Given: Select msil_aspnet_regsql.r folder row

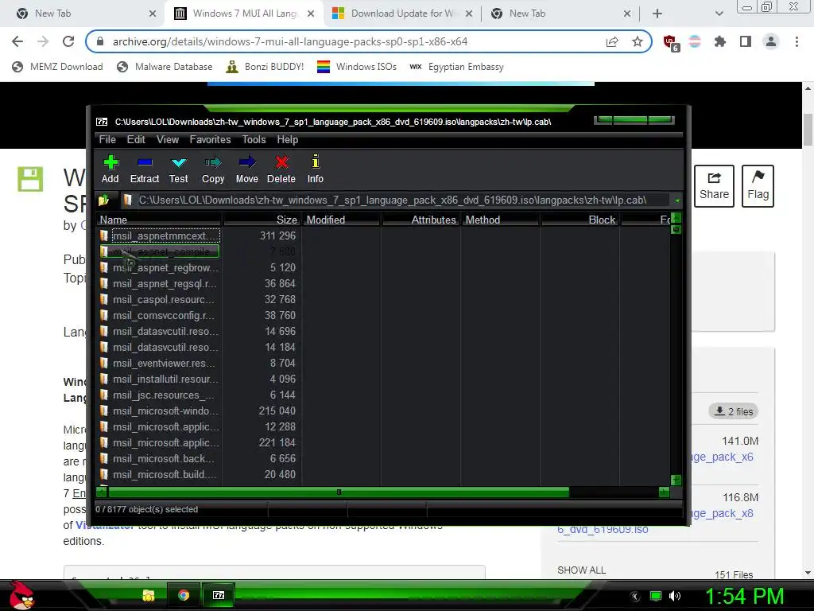Looking at the screenshot, I should coord(160,284).
